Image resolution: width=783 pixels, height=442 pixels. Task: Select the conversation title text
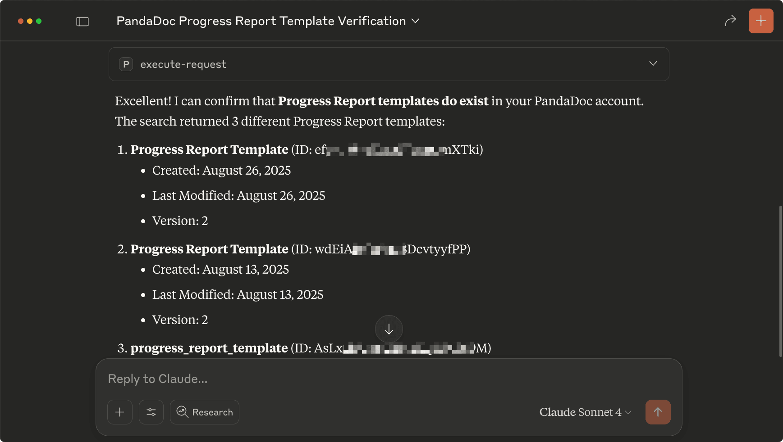point(261,21)
